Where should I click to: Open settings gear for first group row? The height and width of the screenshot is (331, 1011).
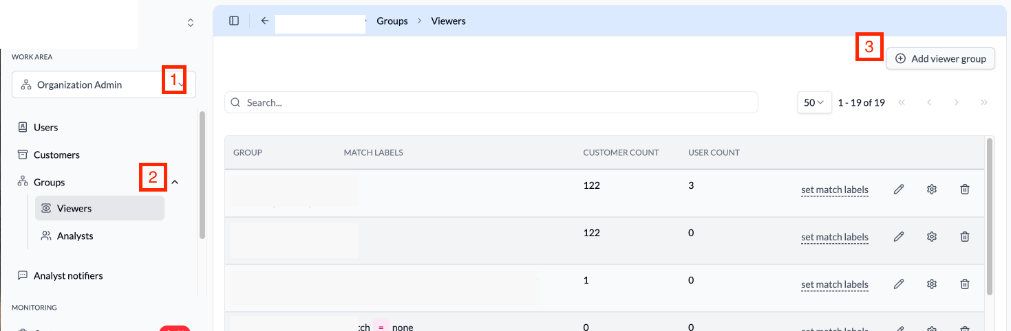coord(932,190)
